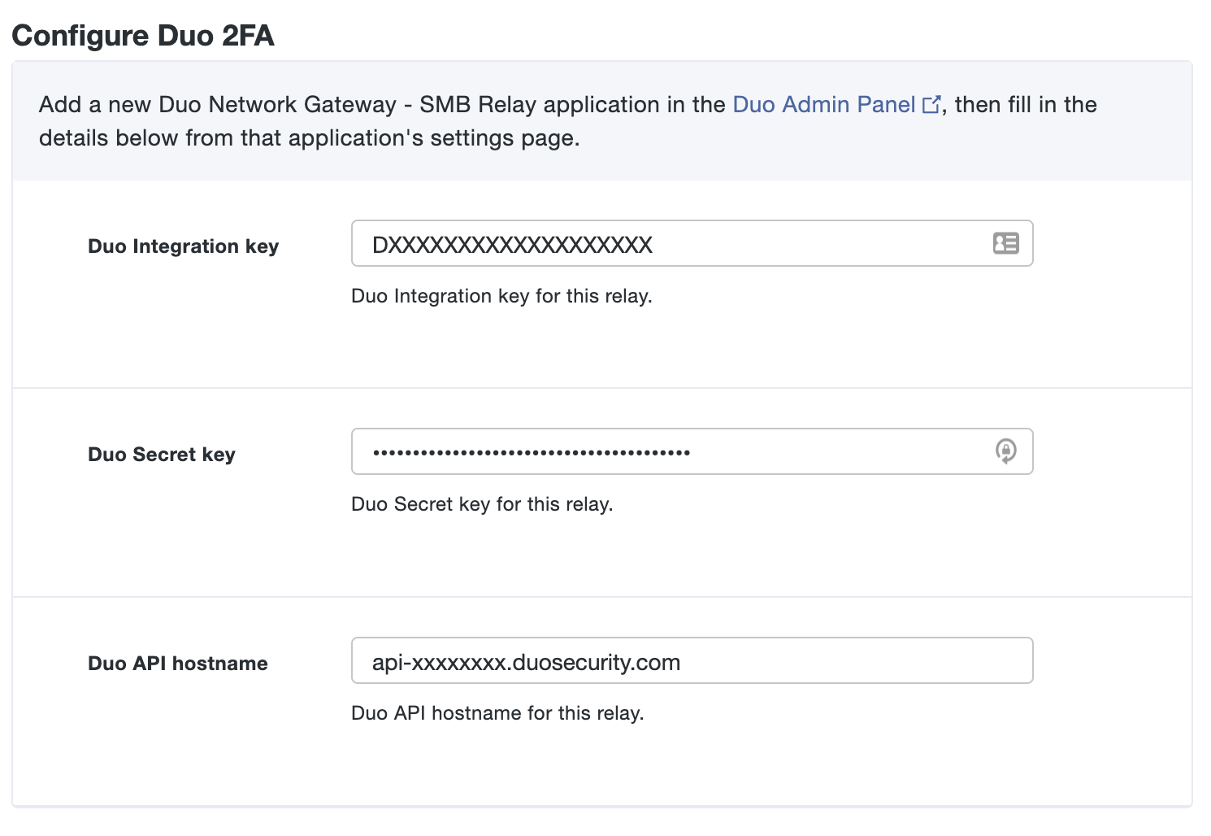Click the api-xxxxxxxx.duosecurity.com hostname text

coord(526,662)
